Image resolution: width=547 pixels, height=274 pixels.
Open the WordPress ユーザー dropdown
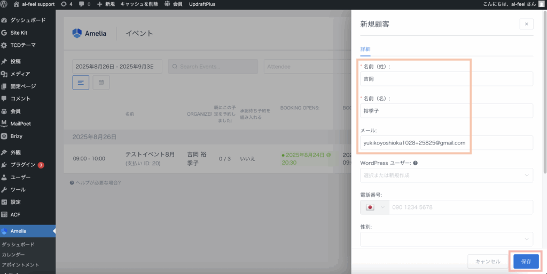pyautogui.click(x=447, y=175)
